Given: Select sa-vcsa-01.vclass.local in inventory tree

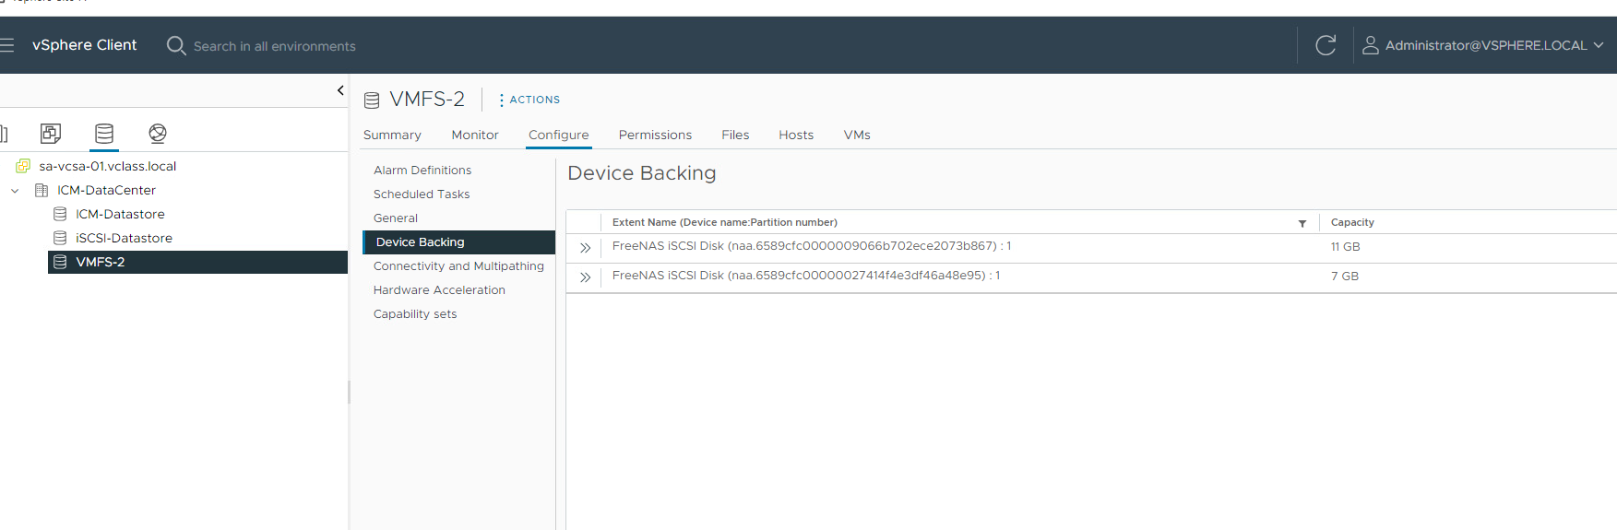Looking at the screenshot, I should coord(108,166).
